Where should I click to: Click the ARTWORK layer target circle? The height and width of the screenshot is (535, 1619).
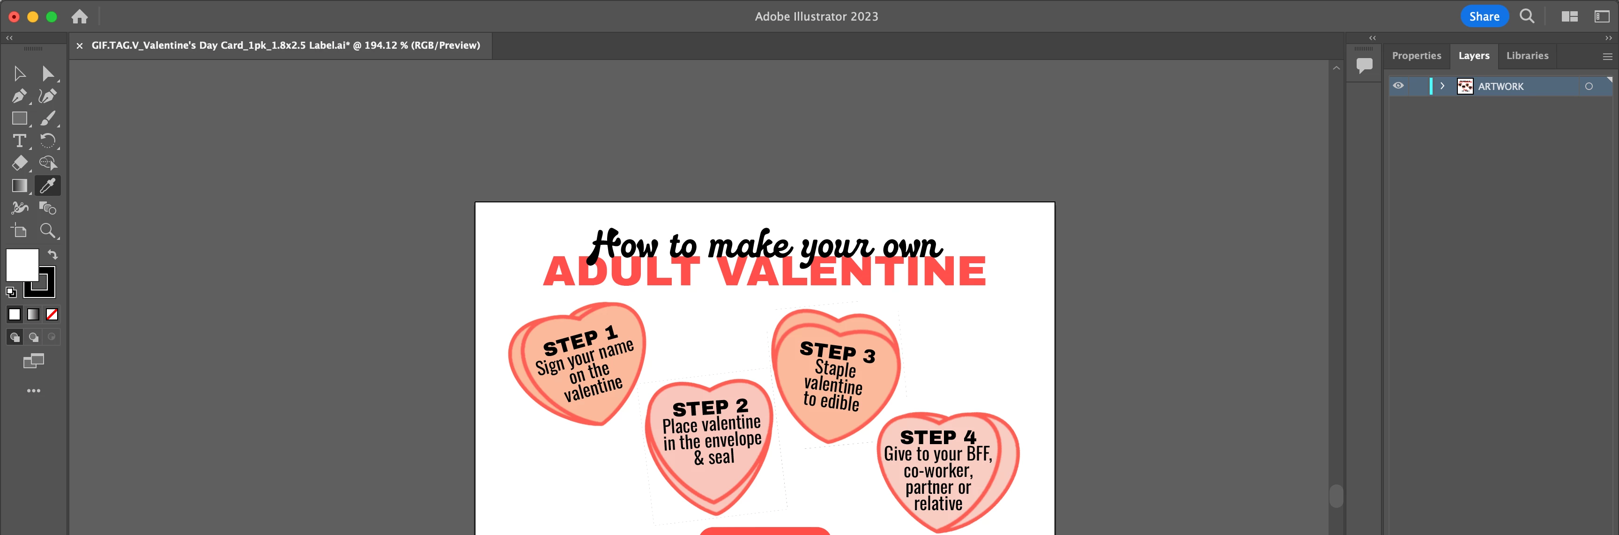1588,86
